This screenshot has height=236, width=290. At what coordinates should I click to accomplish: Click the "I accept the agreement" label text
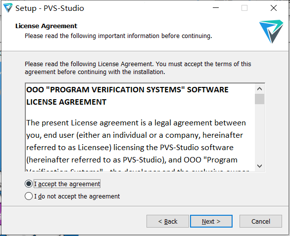[x=67, y=184]
